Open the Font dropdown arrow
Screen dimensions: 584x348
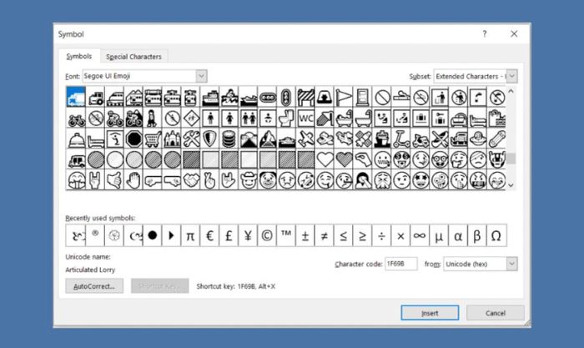pyautogui.click(x=202, y=76)
